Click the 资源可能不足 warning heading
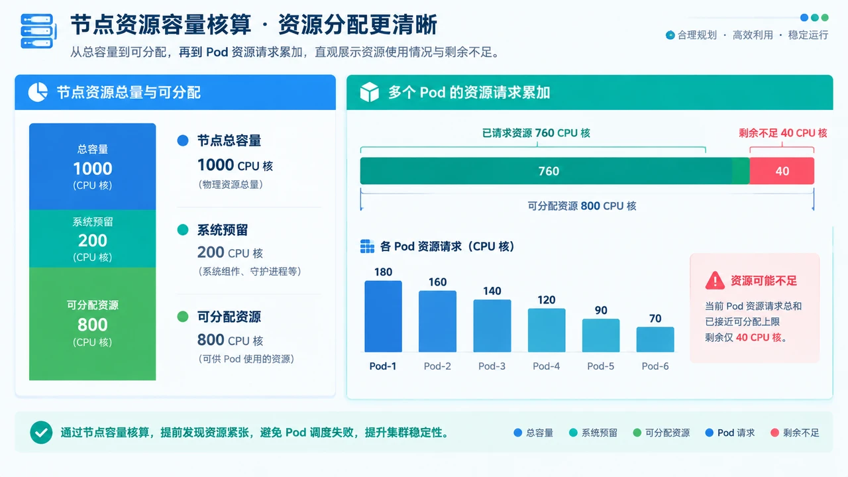 point(764,281)
